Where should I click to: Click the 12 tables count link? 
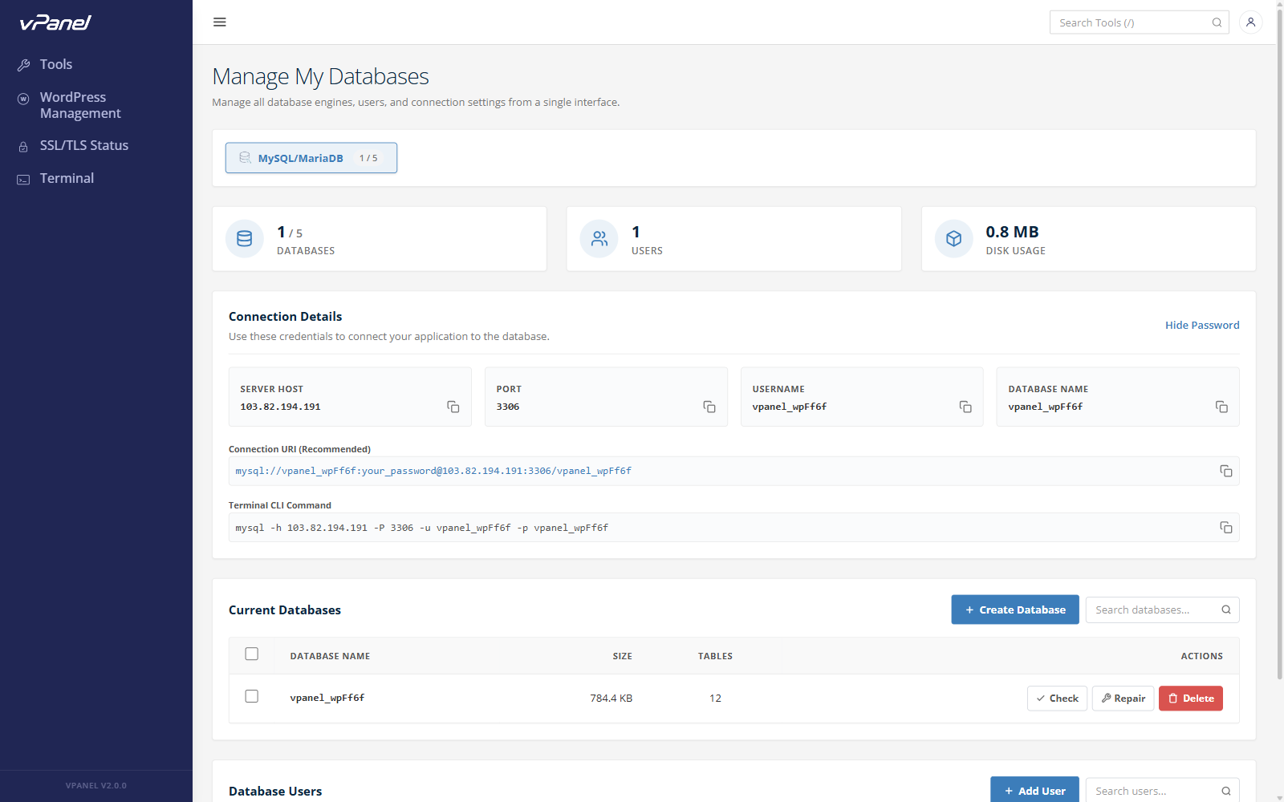point(715,699)
